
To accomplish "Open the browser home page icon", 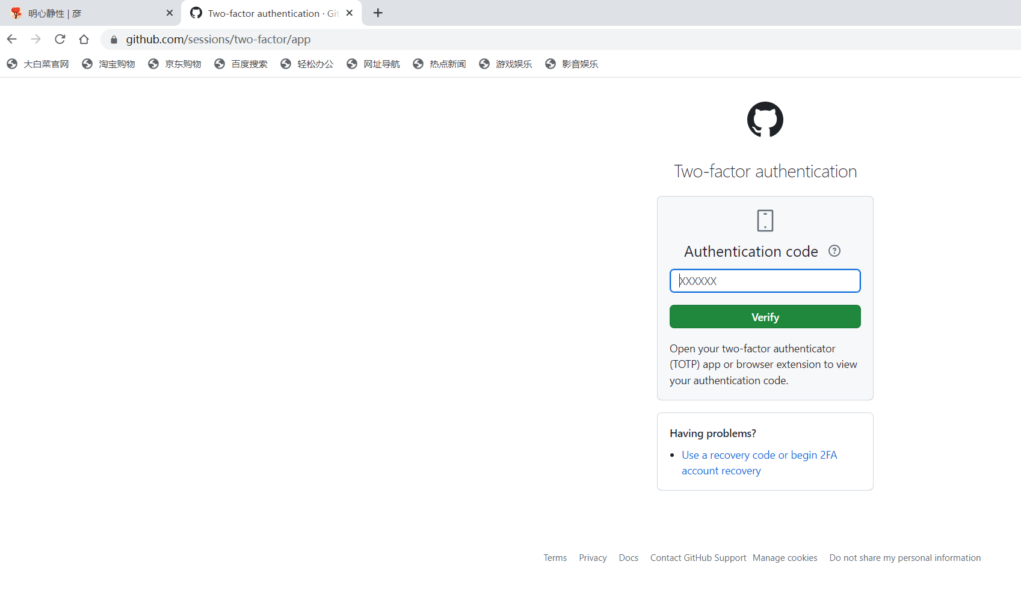I will (84, 39).
